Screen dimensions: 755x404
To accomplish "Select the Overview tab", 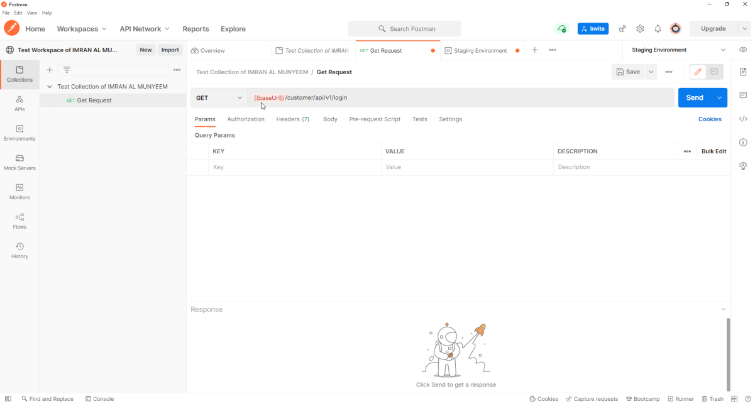I will point(208,50).
